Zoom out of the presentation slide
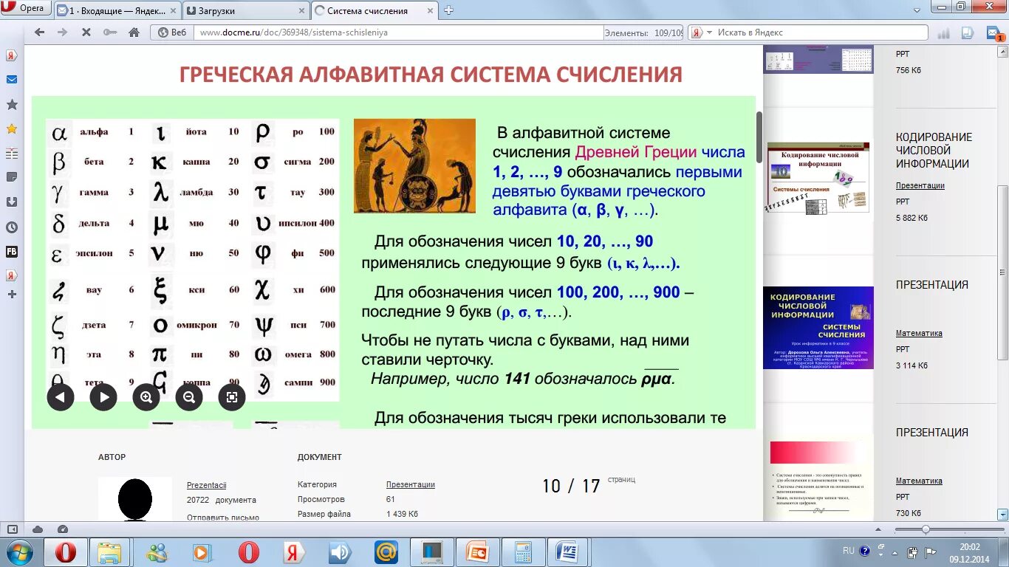 (189, 396)
